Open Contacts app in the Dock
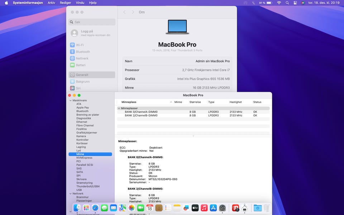This screenshot has width=344, height=215. 159,207
